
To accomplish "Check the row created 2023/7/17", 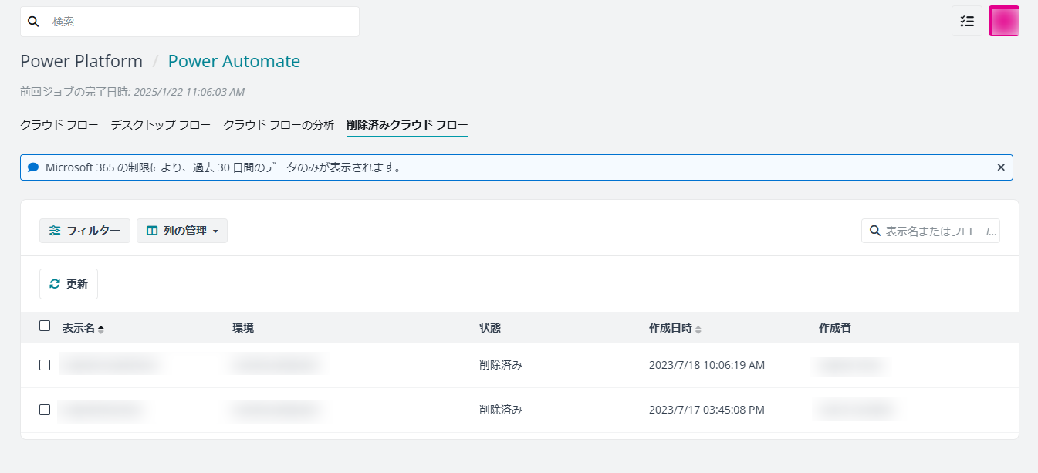I will coord(45,410).
